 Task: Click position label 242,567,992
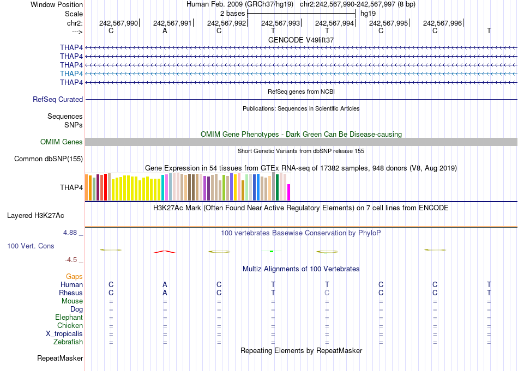[x=227, y=23]
